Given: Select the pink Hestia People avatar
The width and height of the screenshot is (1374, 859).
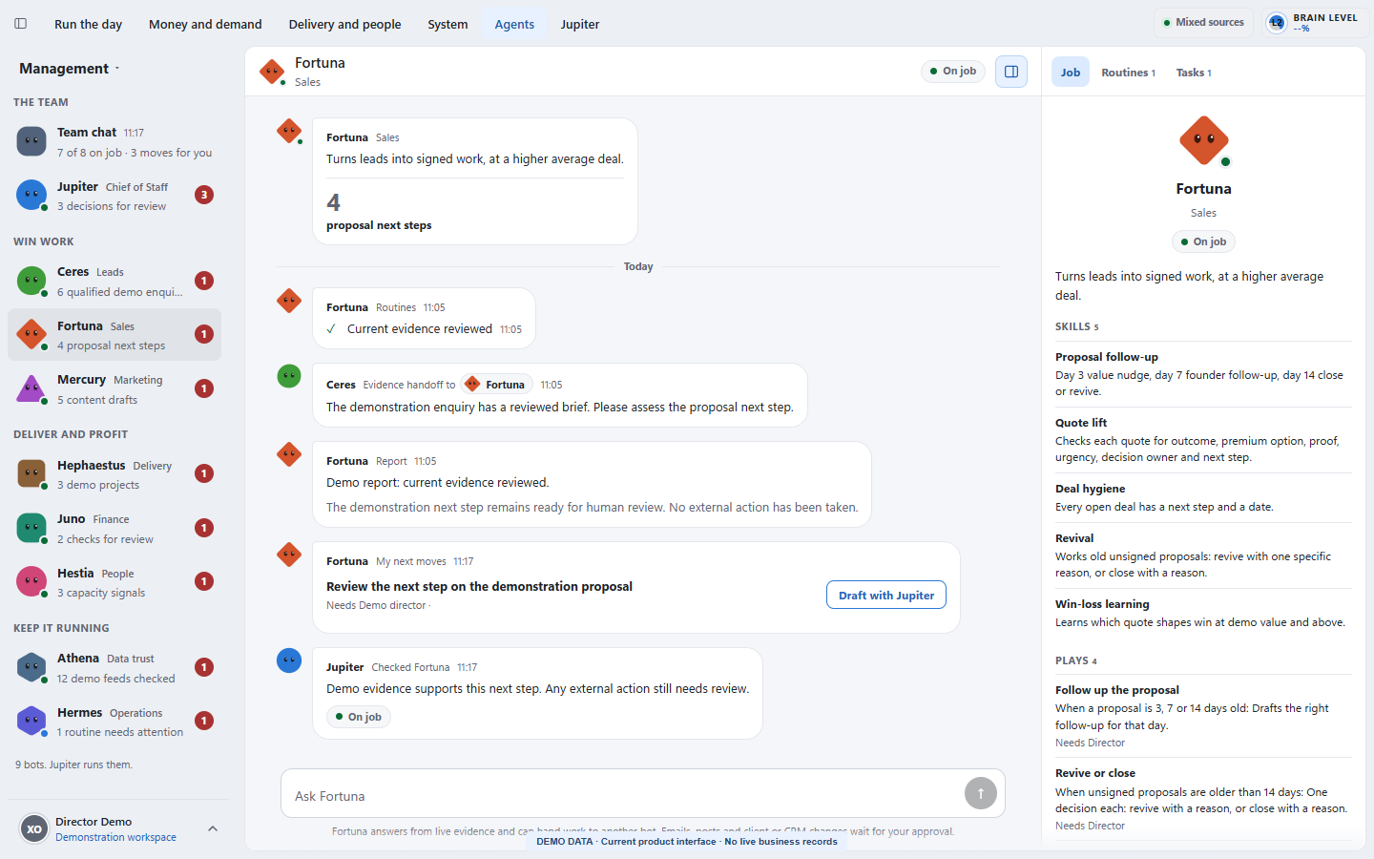Looking at the screenshot, I should coord(31,581).
